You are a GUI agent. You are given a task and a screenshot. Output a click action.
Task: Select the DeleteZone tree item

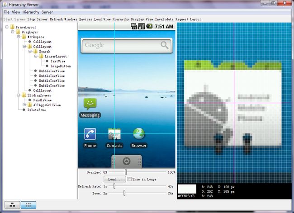[x=37, y=110]
